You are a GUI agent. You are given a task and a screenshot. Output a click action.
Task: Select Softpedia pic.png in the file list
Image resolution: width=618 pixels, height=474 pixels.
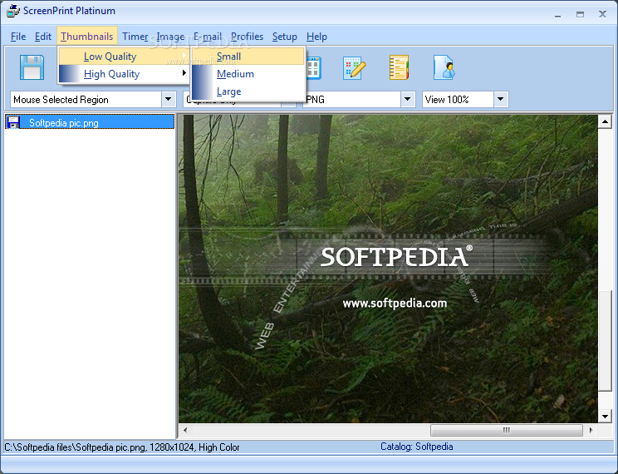click(x=90, y=122)
